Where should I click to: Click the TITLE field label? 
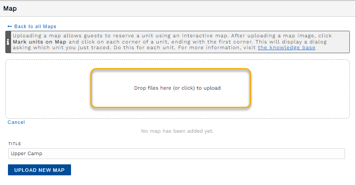(15, 144)
